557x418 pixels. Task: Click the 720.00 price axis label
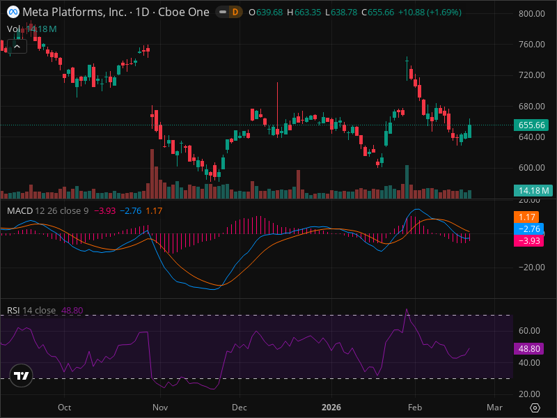tap(531, 75)
